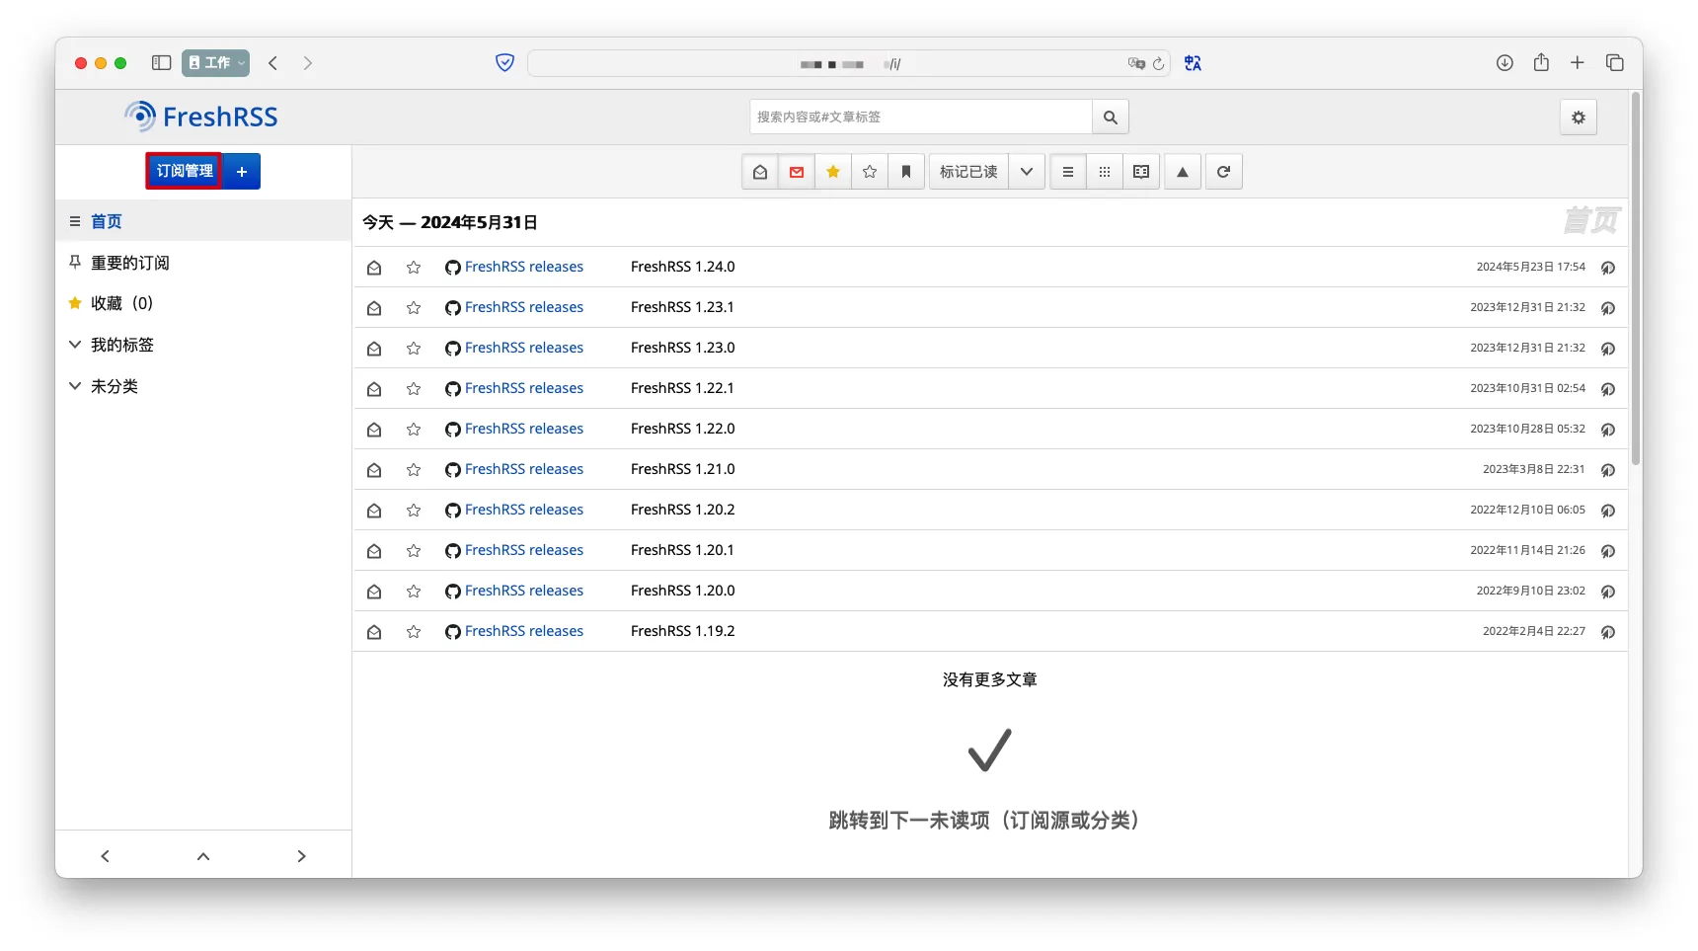Switch to global grid view icon
The height and width of the screenshot is (951, 1698).
pos(1105,172)
